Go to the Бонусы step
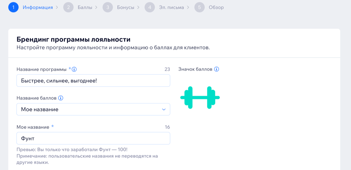This screenshot has width=351, height=170. click(x=125, y=7)
